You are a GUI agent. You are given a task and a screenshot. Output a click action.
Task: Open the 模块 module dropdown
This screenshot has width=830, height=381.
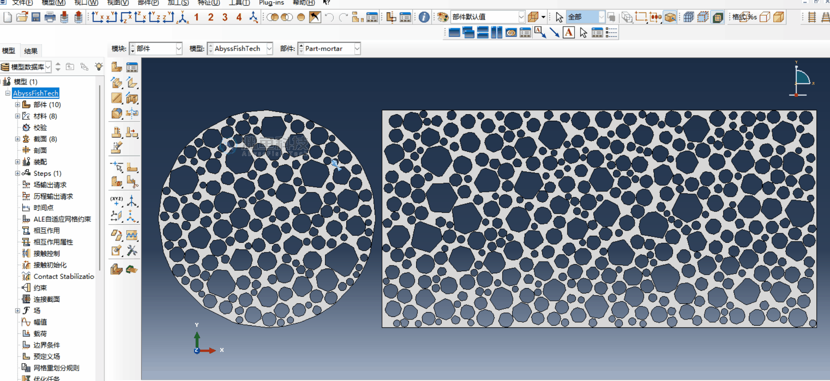[156, 49]
